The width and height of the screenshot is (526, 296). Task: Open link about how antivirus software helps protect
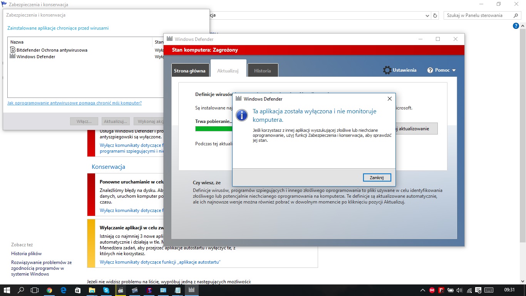[74, 103]
